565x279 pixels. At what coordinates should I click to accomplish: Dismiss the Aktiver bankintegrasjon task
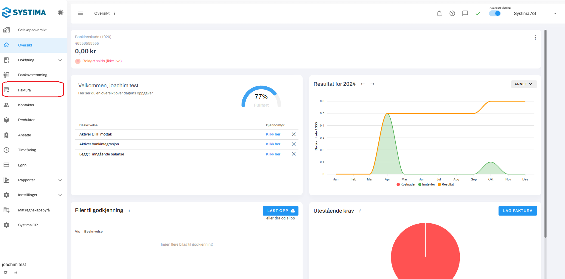point(294,144)
